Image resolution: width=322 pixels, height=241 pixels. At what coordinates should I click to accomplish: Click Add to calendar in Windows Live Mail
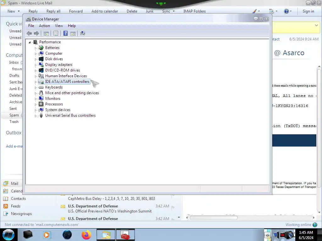(105, 11)
